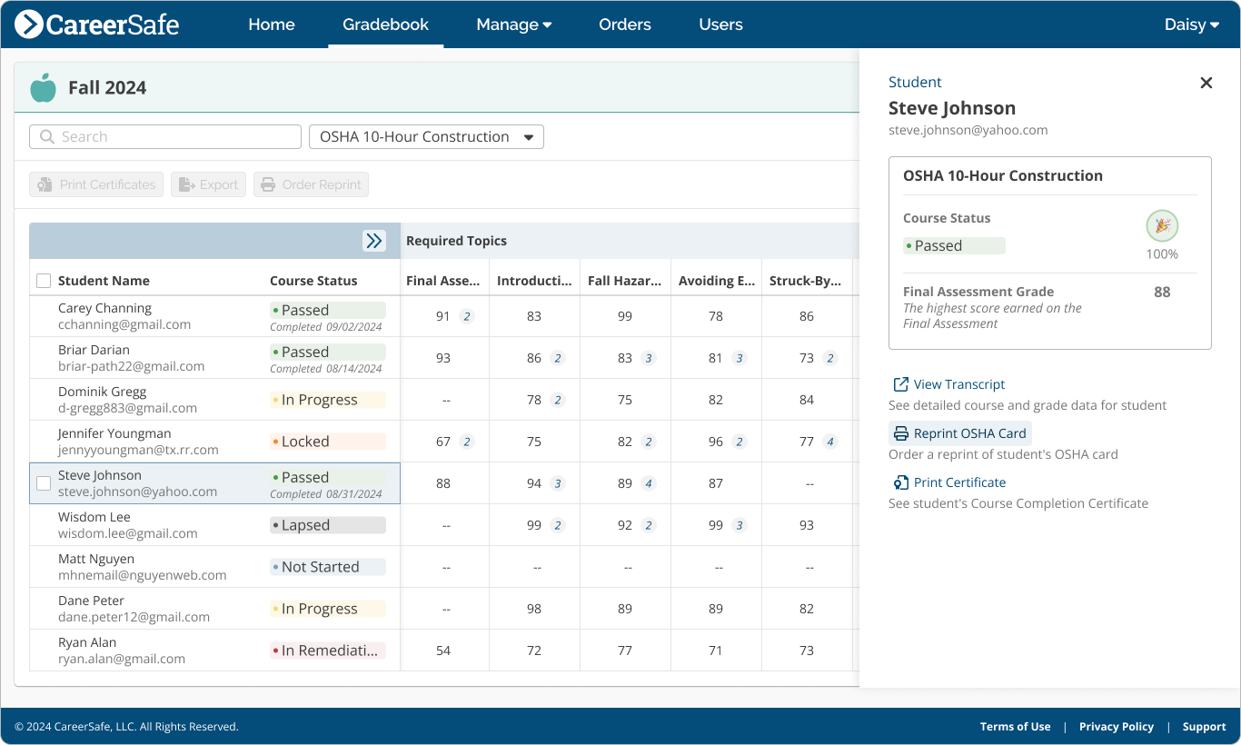
Task: Switch to the Users page
Action: coord(720,25)
